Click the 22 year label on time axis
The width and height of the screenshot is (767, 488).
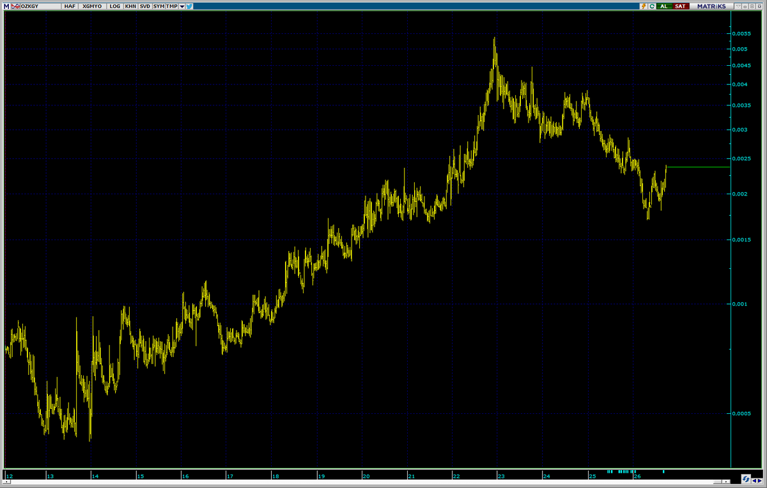(x=456, y=477)
